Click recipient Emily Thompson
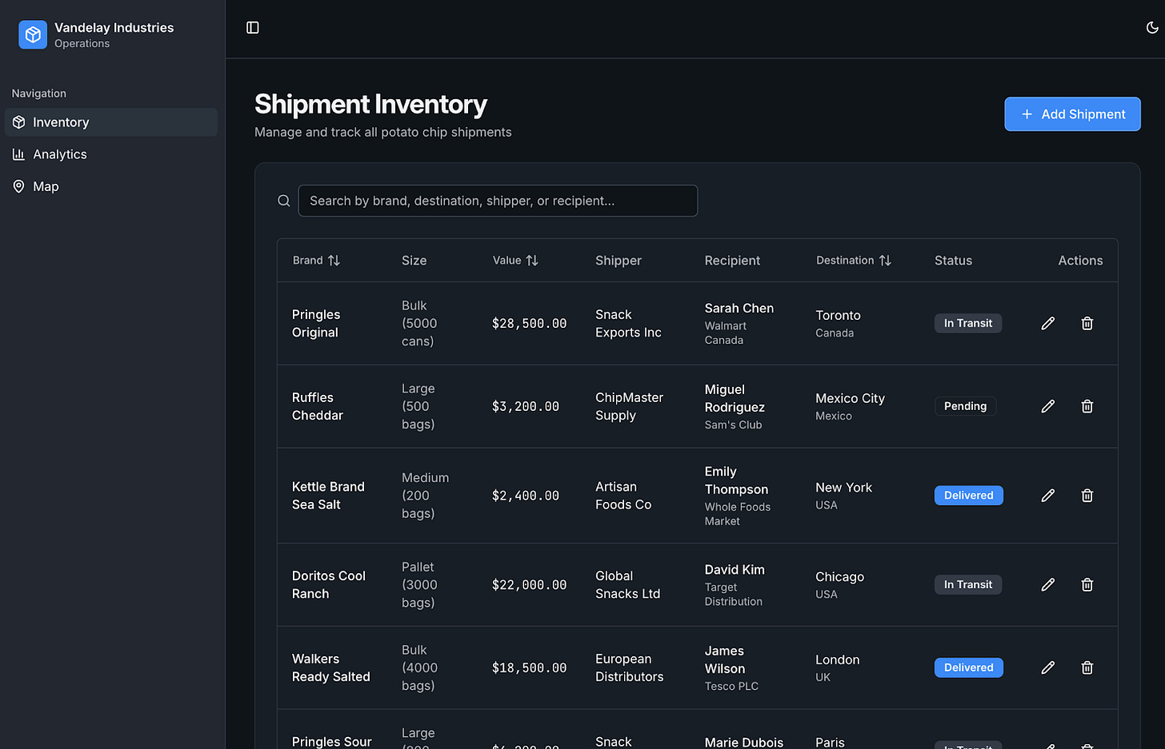 click(736, 481)
